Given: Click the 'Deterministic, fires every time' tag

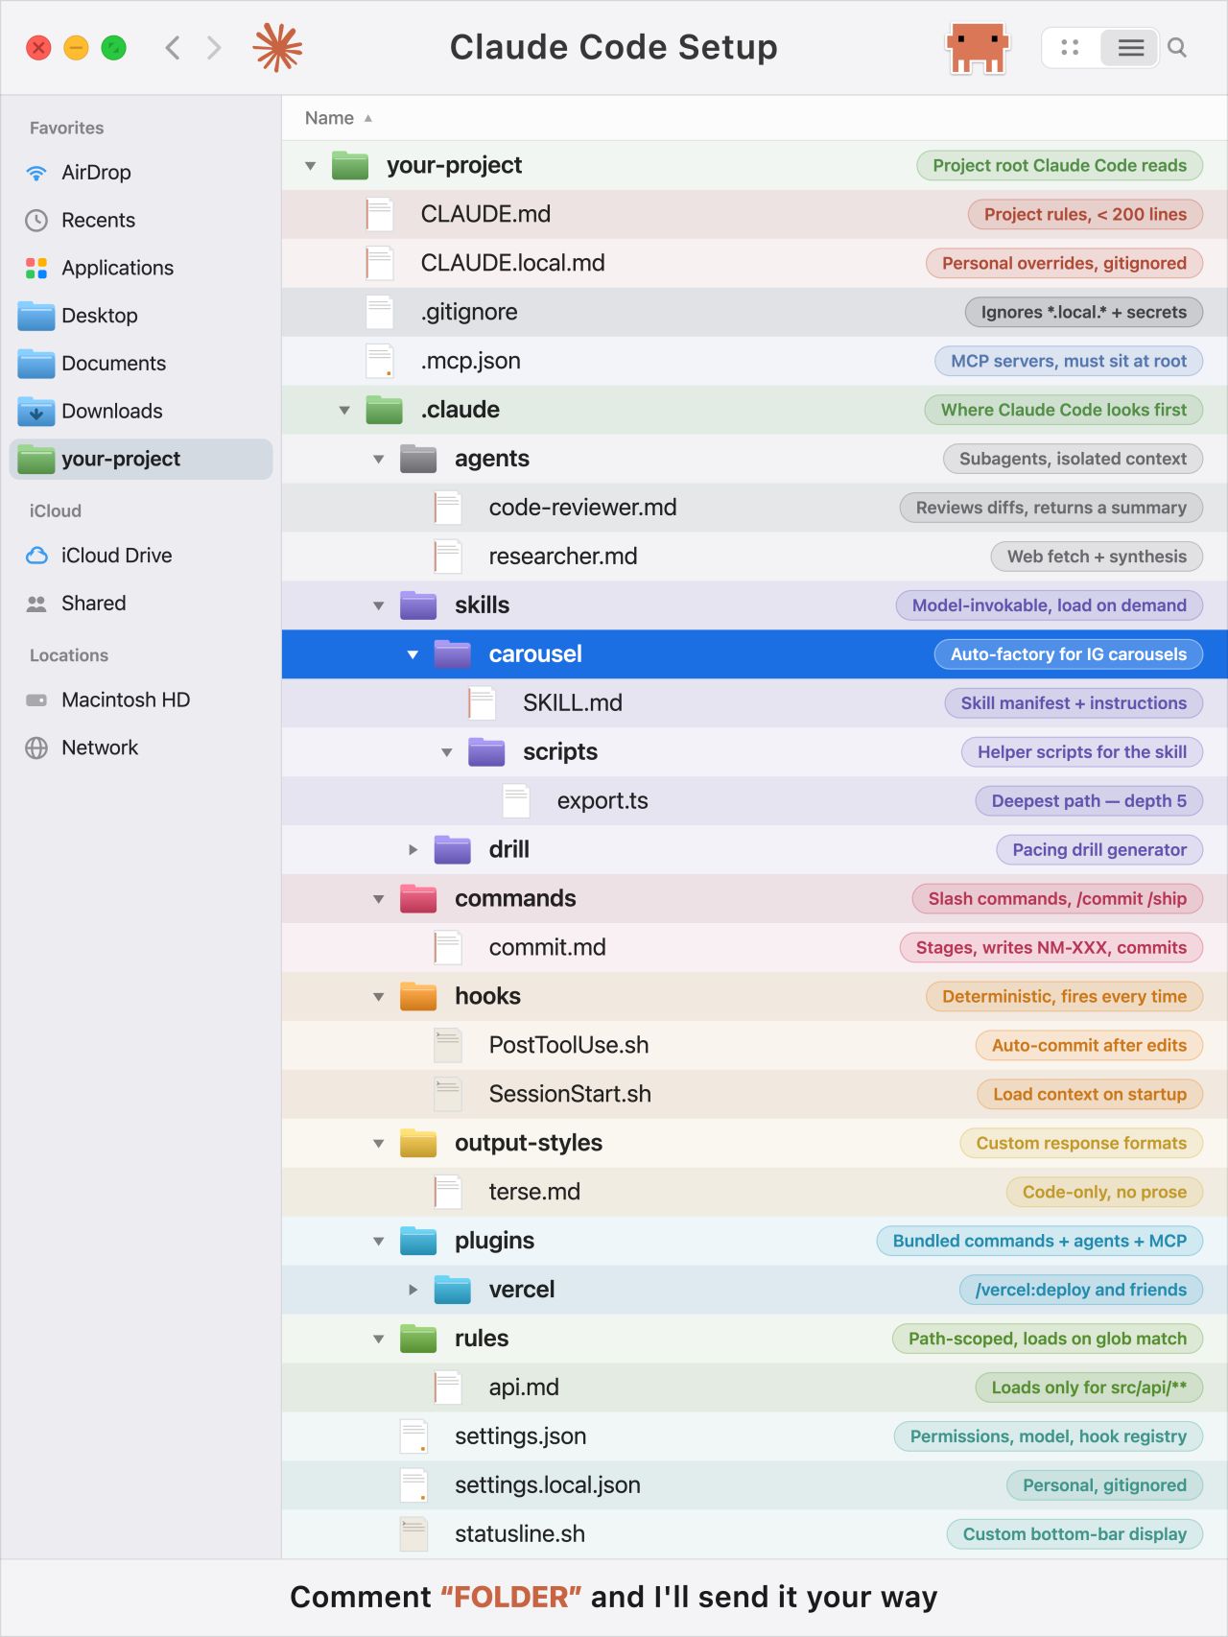Looking at the screenshot, I should pos(1064,997).
